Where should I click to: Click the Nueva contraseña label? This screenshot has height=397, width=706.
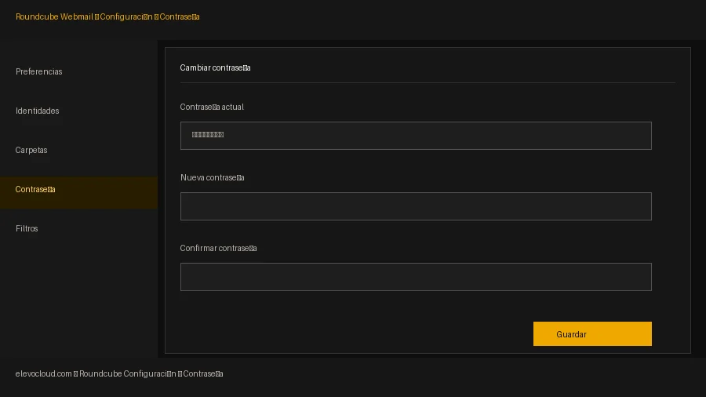[x=212, y=178]
